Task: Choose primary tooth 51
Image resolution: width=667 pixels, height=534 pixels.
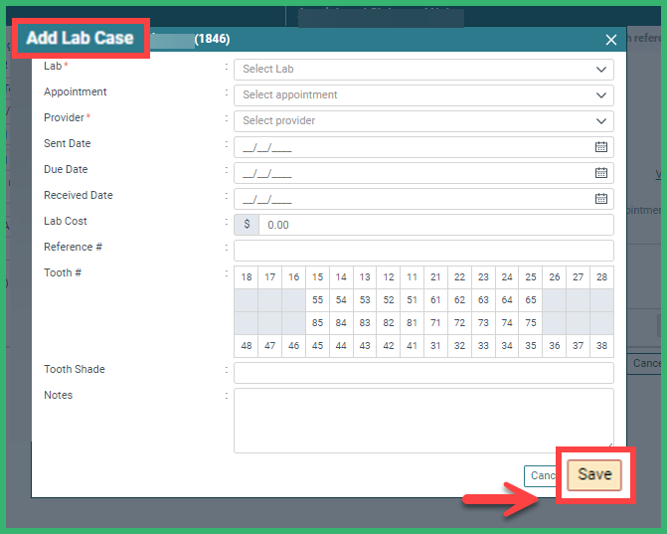Action: (412, 300)
